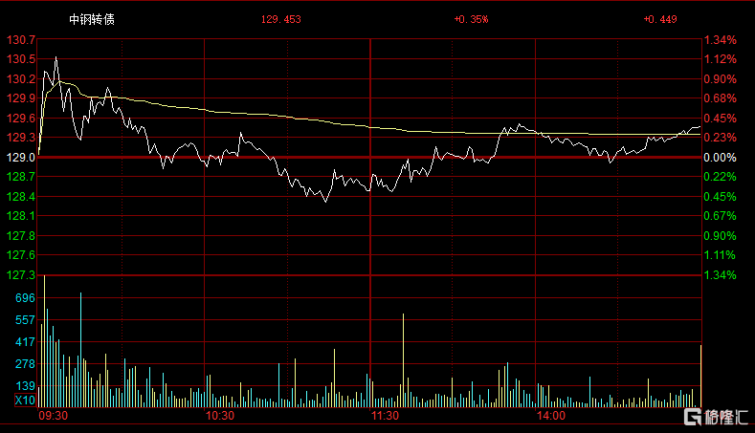Click the 0.22% right axis label
The height and width of the screenshot is (433, 755).
[x=721, y=177]
